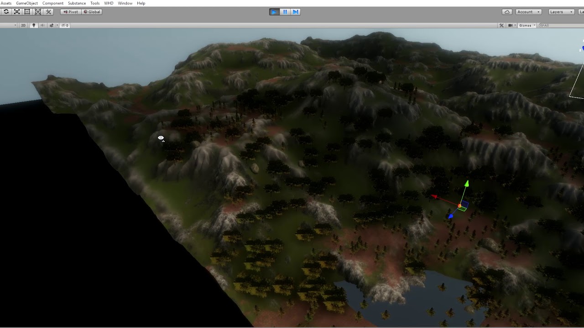Open Unity cloud services button
584x328 pixels.
(507, 12)
